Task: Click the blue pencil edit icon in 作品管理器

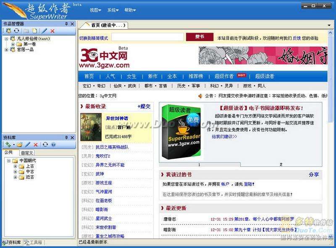Action: click(x=44, y=31)
